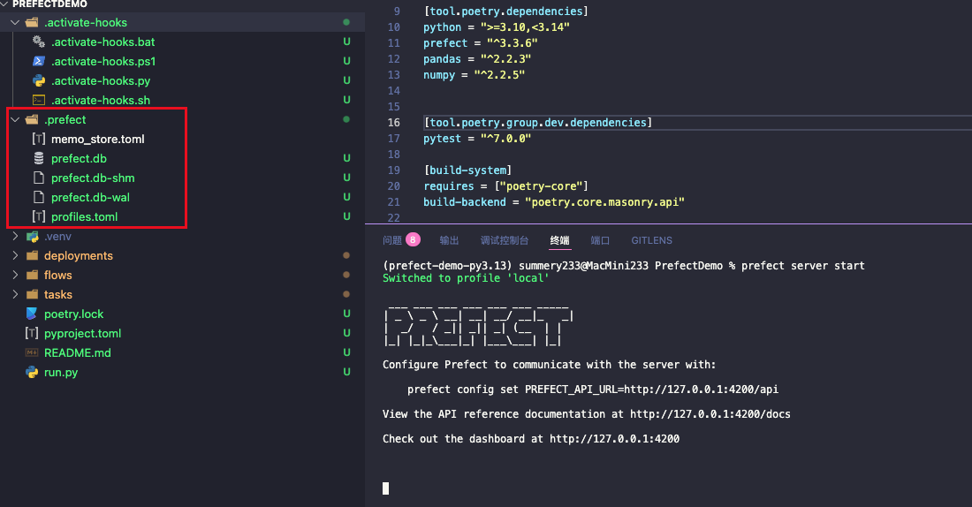The height and width of the screenshot is (507, 972).
Task: Click the database icon of prefect.db
Action: pos(38,158)
